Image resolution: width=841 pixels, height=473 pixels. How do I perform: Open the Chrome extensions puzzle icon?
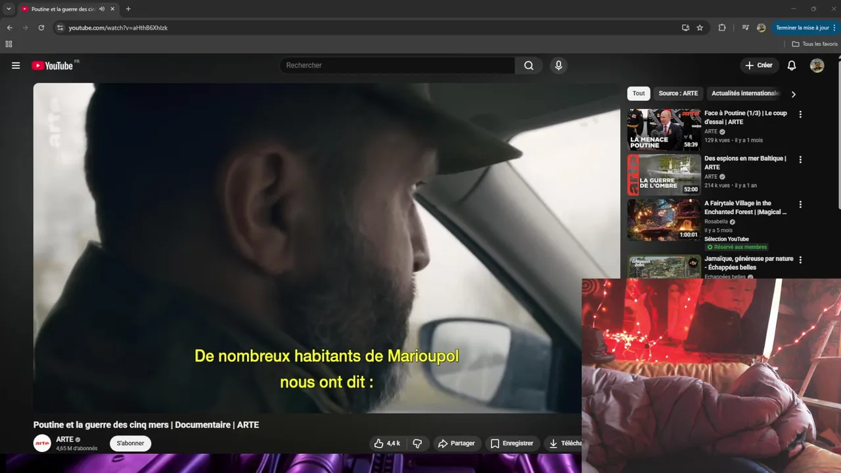[722, 28]
